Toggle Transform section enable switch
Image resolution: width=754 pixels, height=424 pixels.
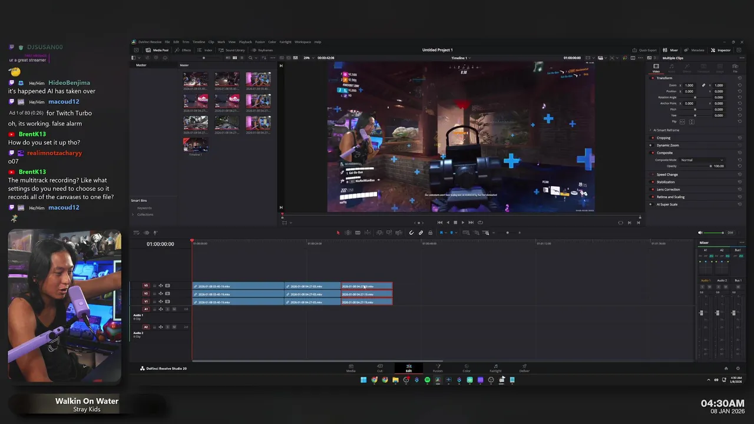click(x=653, y=78)
